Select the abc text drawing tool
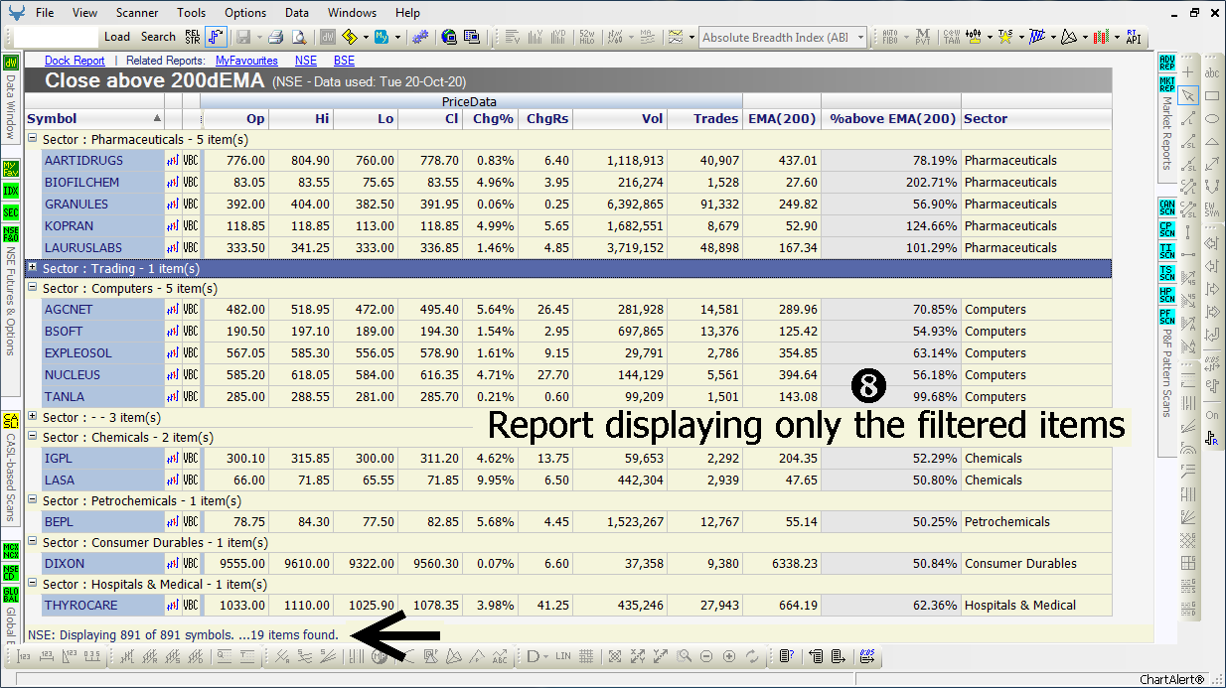The width and height of the screenshot is (1226, 688). 1212,73
